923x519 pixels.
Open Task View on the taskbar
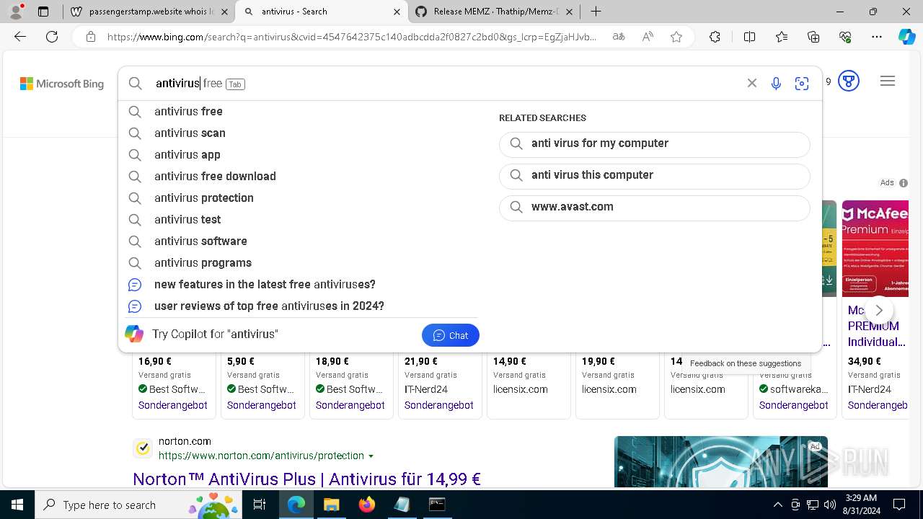point(260,505)
